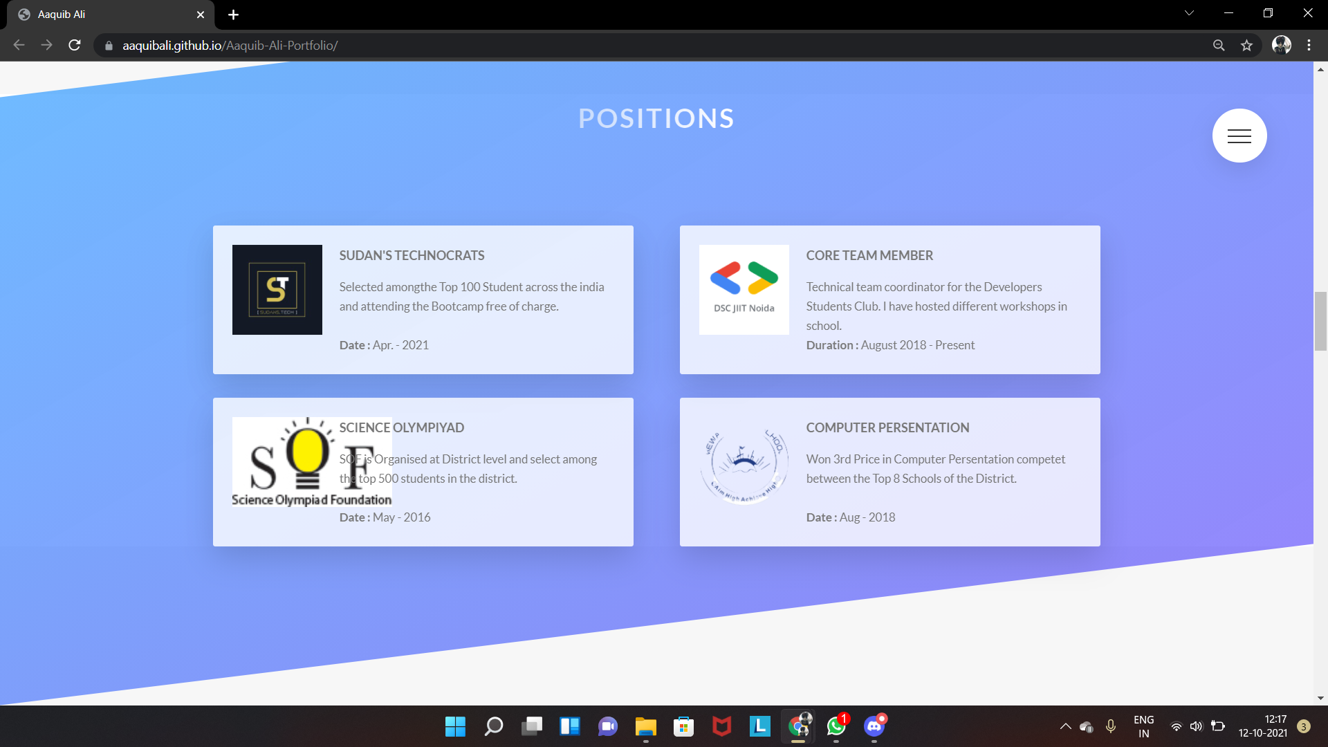Click the DSC JIIT Noida logo
This screenshot has height=747, width=1328.
click(744, 290)
